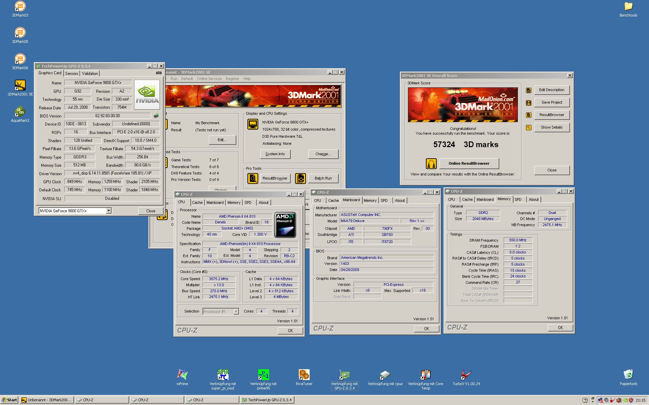The image size is (649, 405).
Task: Click the CPU-Z Core Speed value field
Action: coord(218,279)
